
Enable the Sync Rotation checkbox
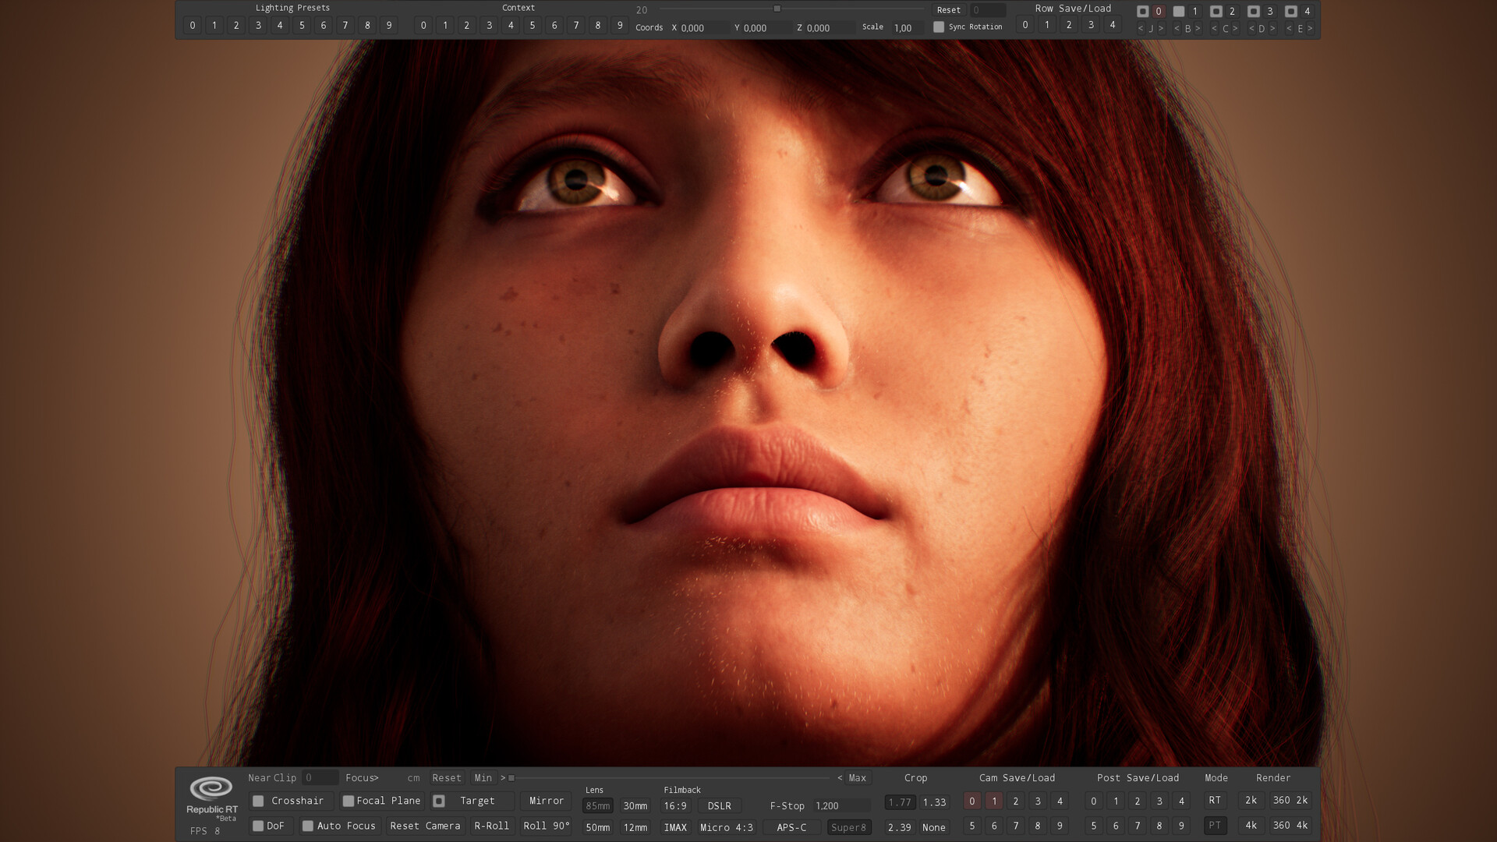(940, 26)
